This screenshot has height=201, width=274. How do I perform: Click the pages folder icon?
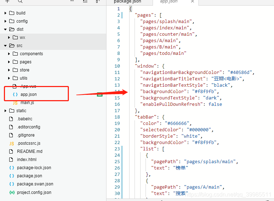pos(15,62)
